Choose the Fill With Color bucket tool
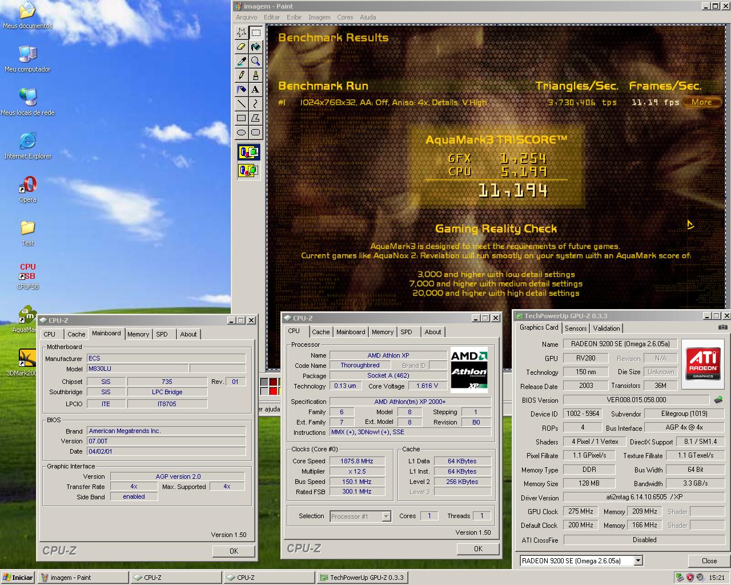This screenshot has height=585, width=731. [x=255, y=47]
